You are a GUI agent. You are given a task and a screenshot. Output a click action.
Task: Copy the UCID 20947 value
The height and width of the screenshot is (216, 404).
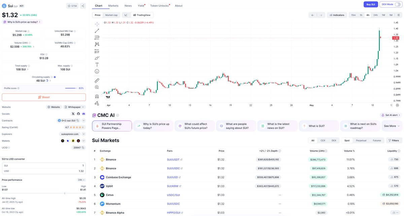[83, 147]
